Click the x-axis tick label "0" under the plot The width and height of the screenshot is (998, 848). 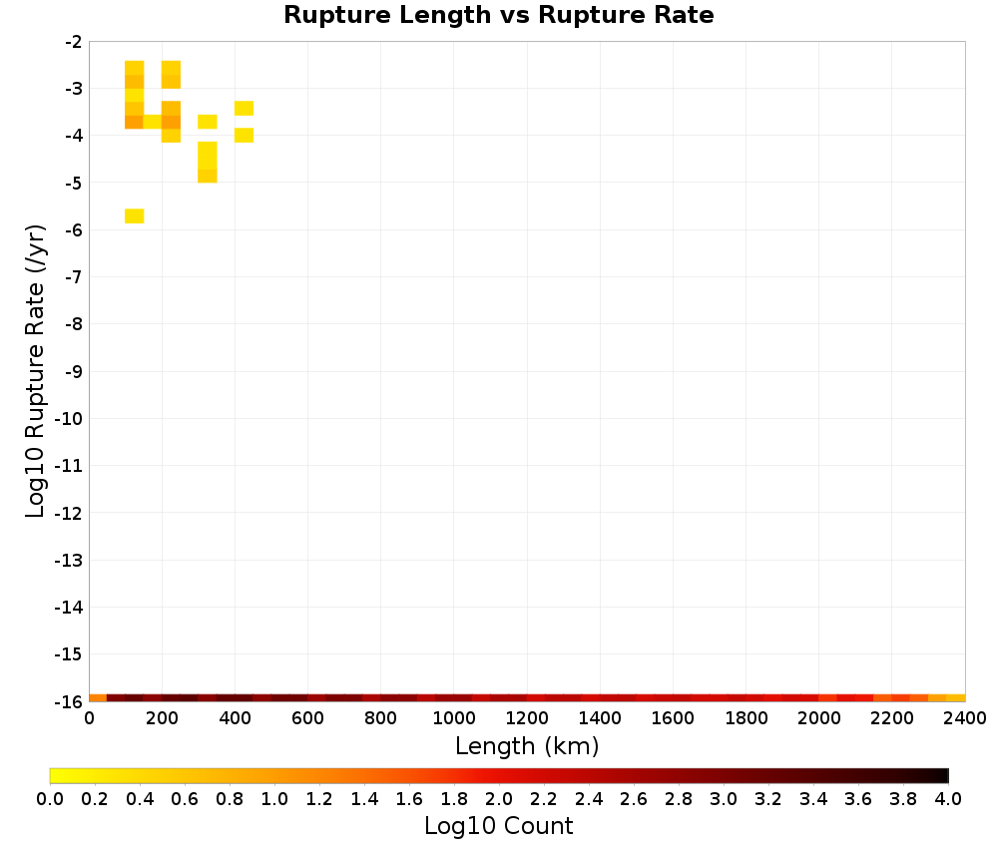click(x=89, y=718)
